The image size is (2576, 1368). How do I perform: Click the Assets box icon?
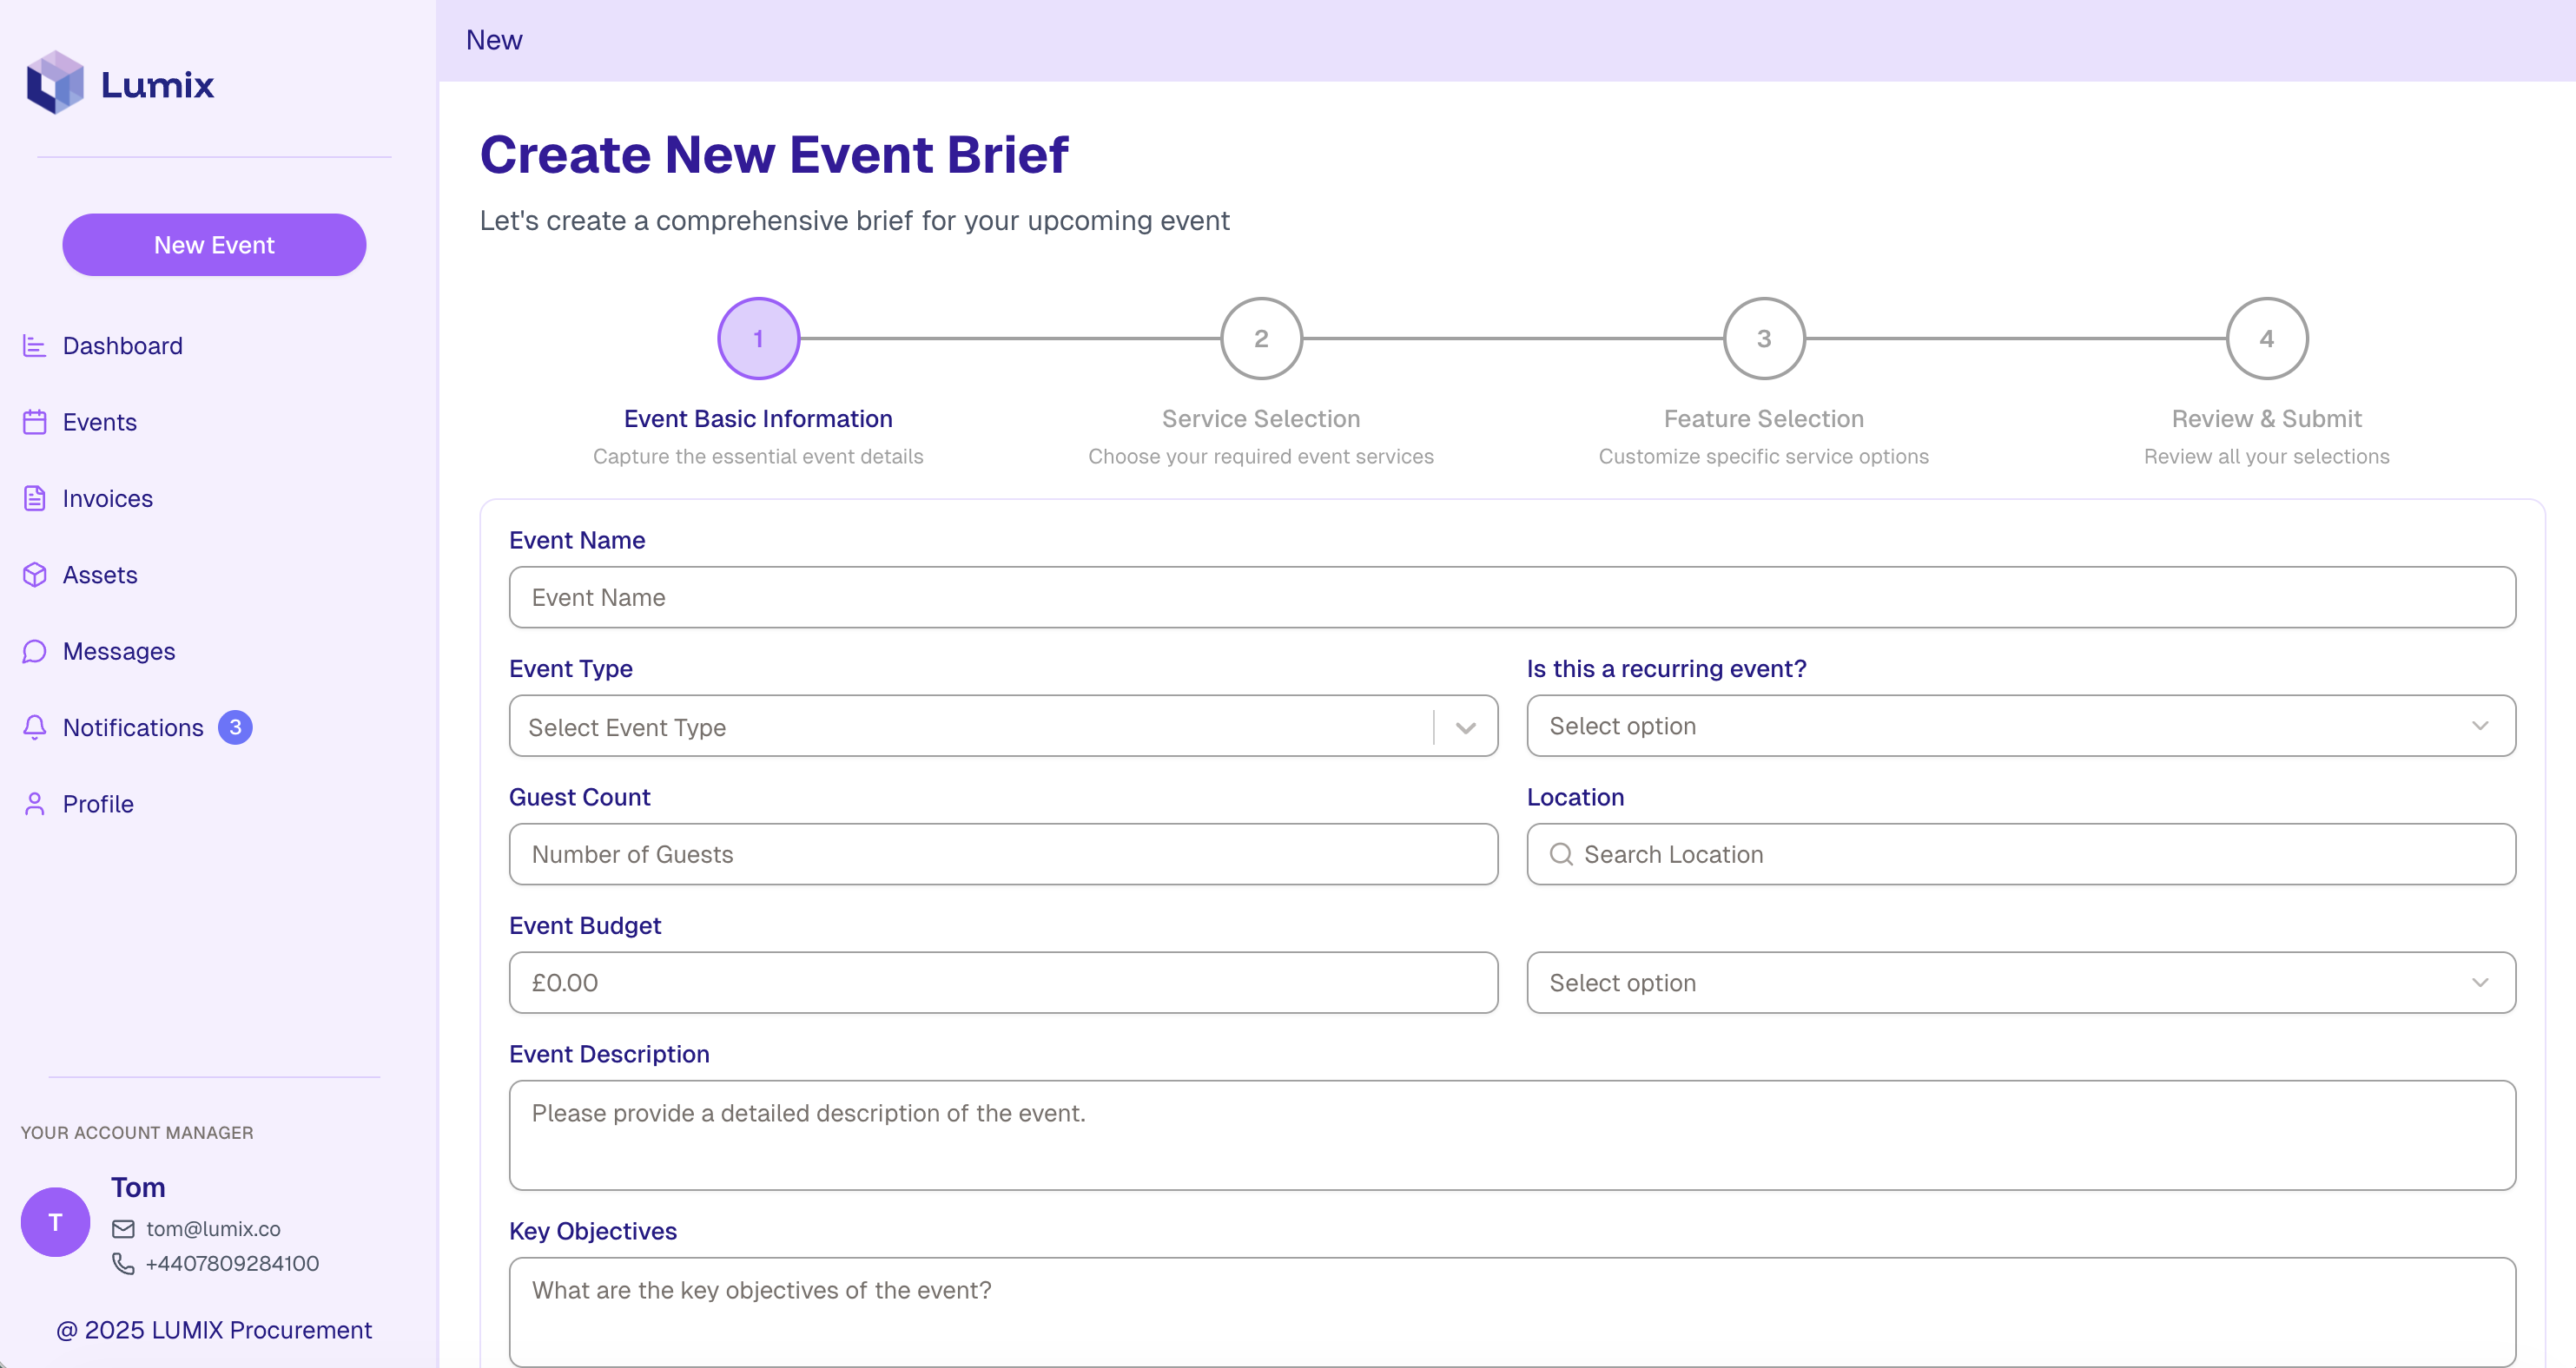coord(35,575)
